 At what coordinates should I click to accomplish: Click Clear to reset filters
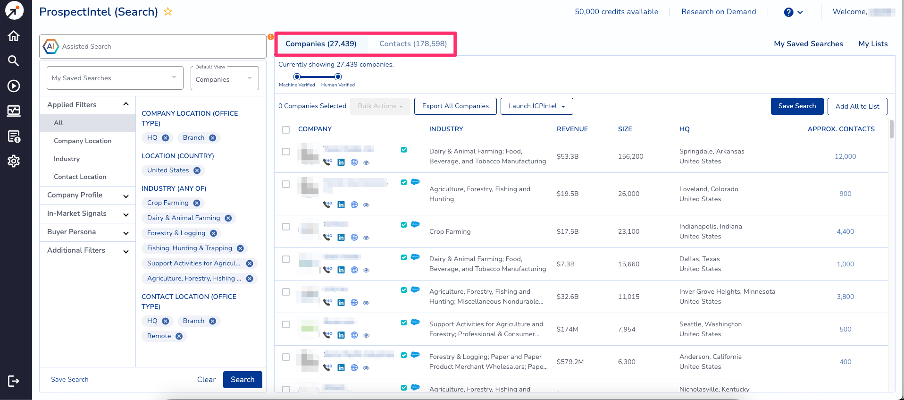[206, 380]
